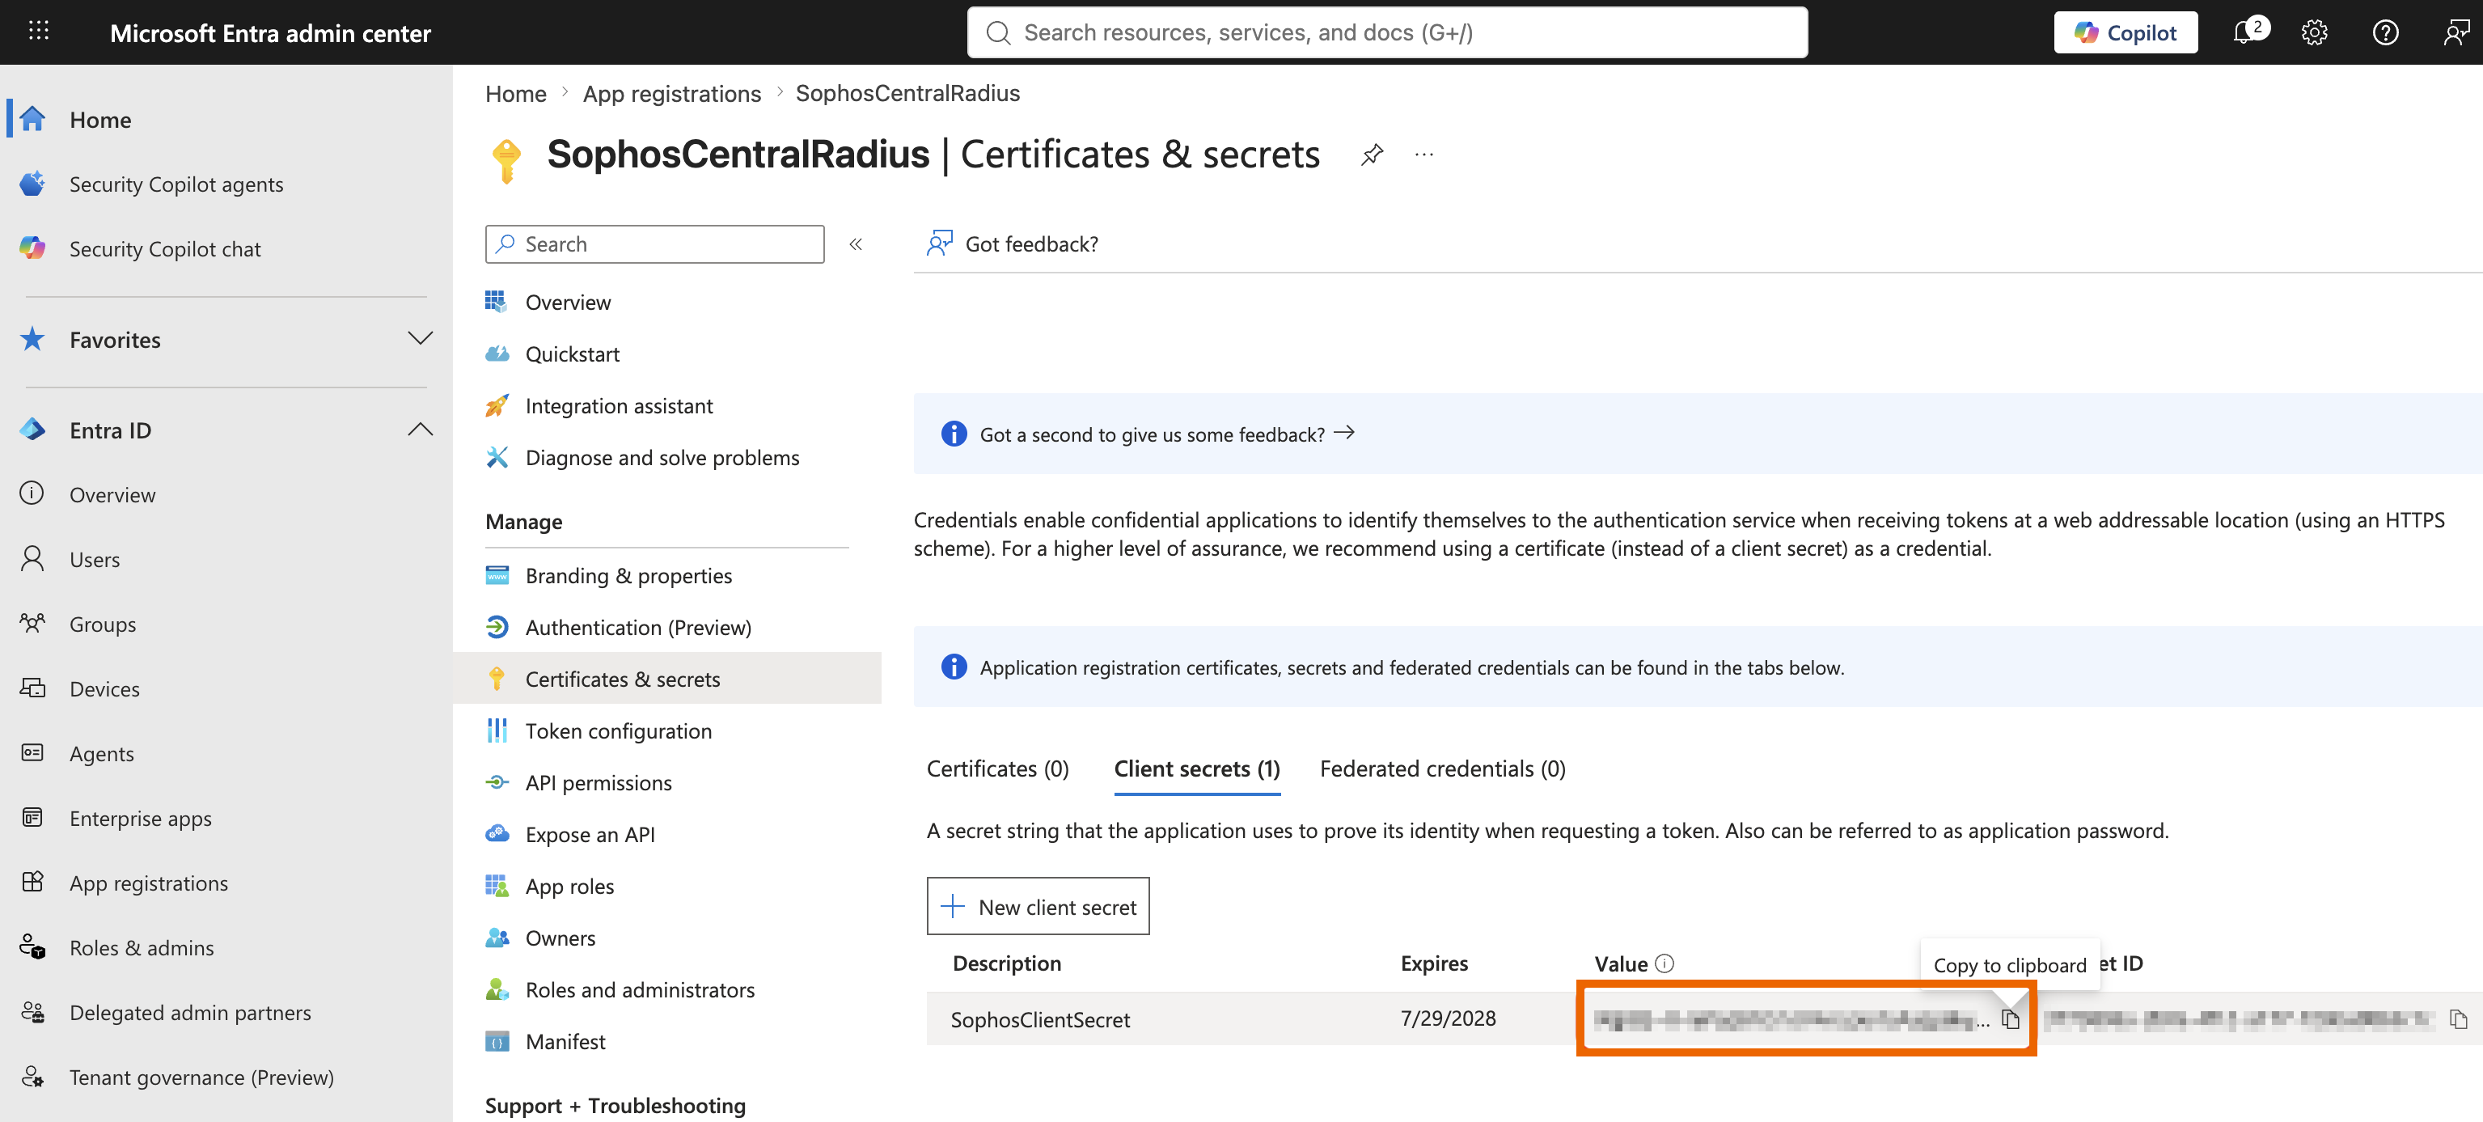The image size is (2483, 1122).
Task: Click the Agents icon in sidebar
Action: click(32, 752)
